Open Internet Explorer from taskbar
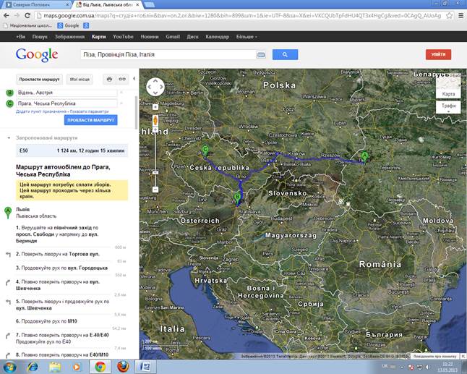 [33, 367]
